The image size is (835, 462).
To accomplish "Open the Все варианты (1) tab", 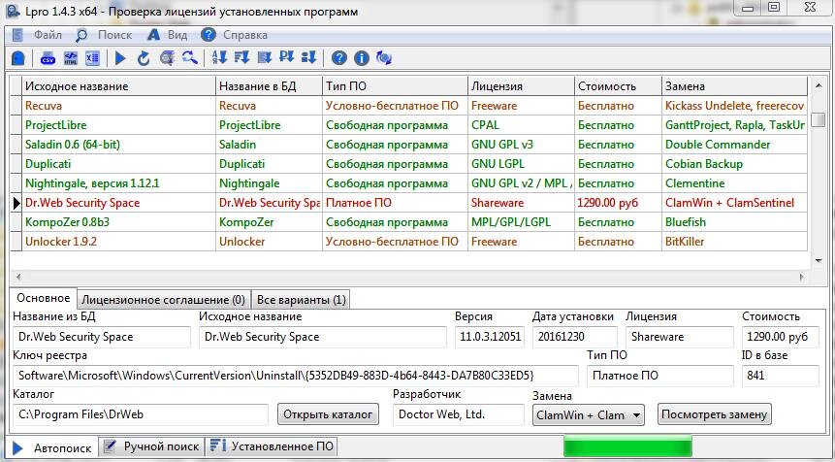I will click(x=301, y=300).
